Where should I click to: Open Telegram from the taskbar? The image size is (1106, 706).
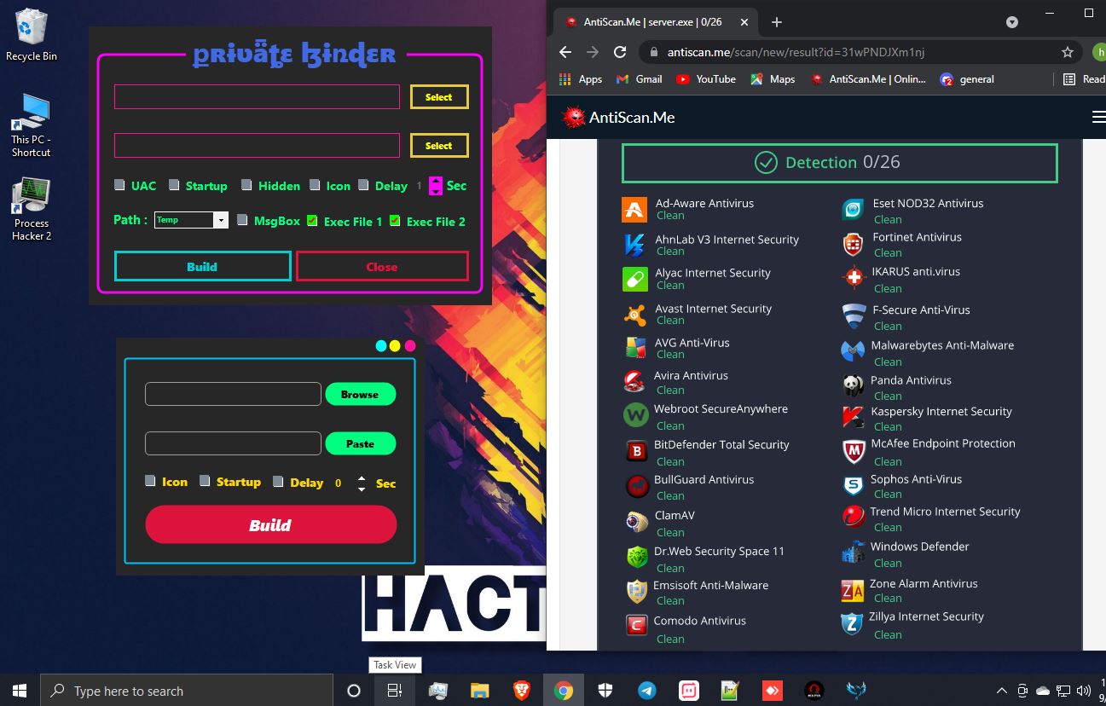[x=647, y=691]
